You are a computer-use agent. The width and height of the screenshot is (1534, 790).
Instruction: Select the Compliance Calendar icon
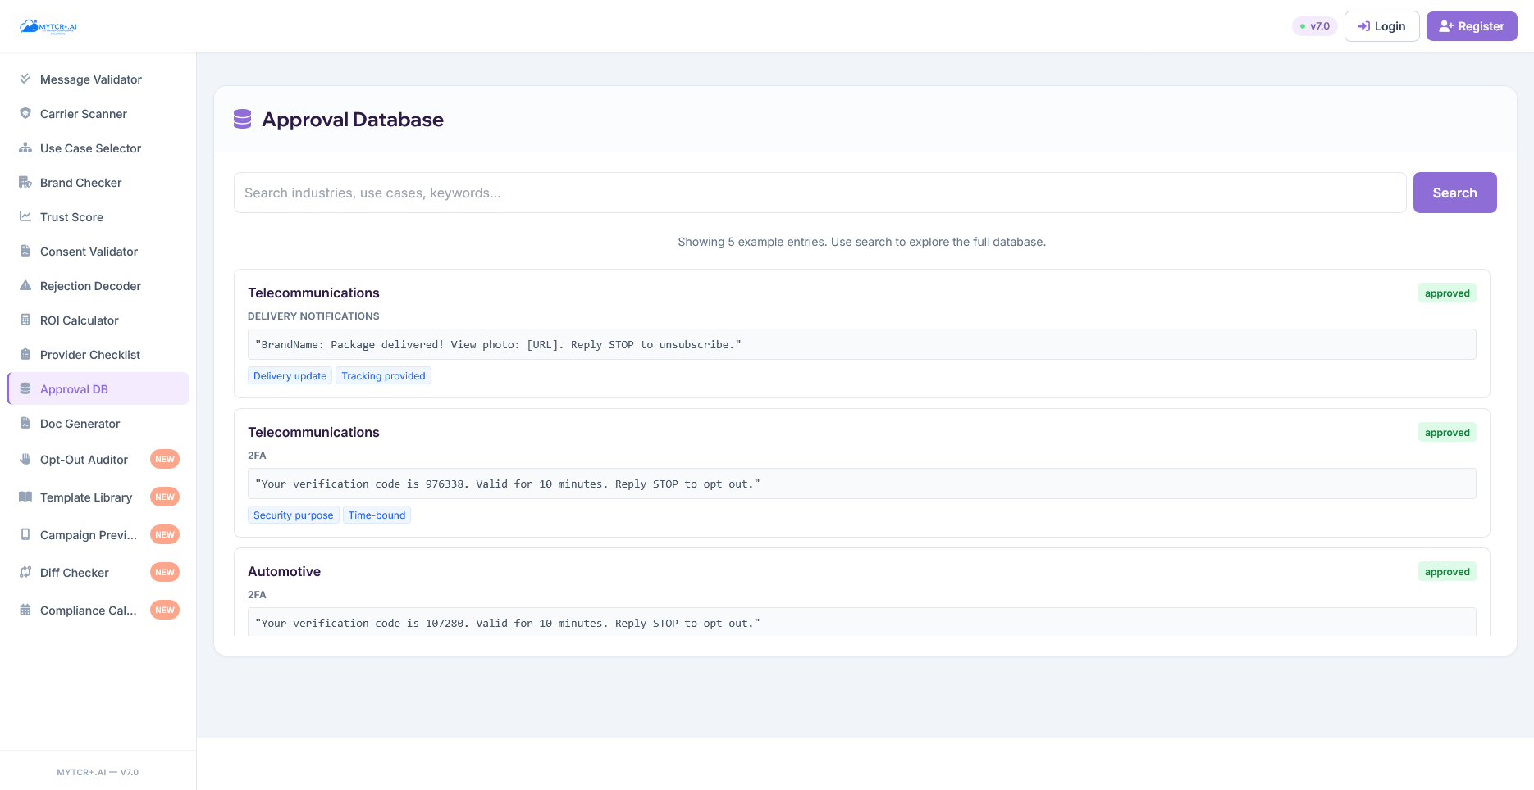(25, 610)
